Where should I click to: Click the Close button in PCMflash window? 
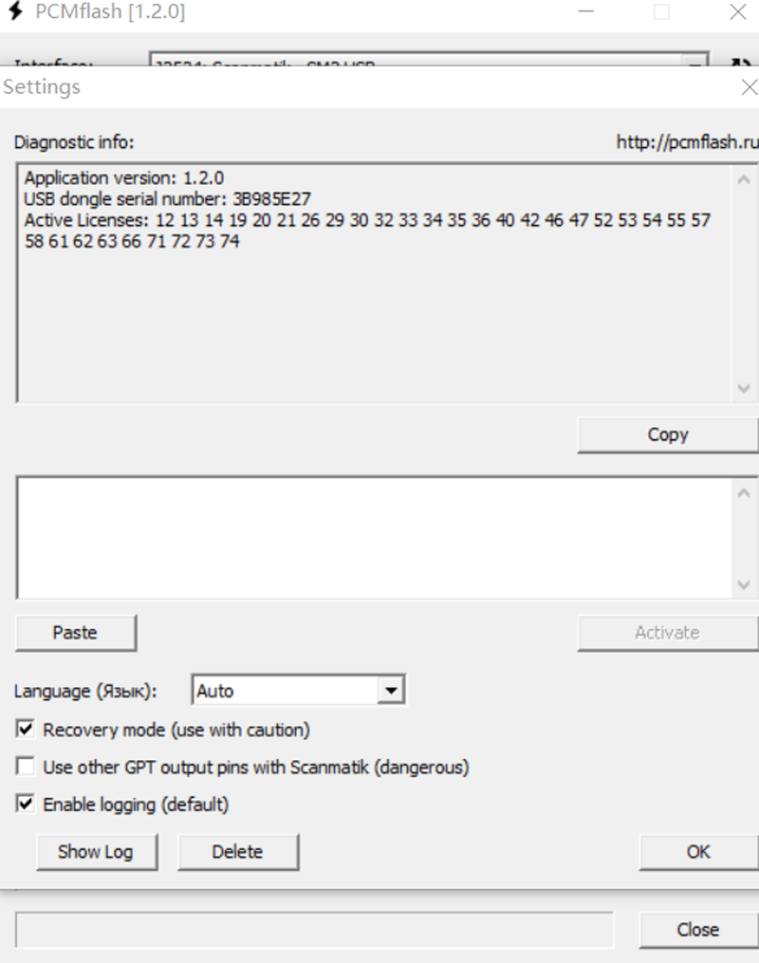click(x=699, y=930)
